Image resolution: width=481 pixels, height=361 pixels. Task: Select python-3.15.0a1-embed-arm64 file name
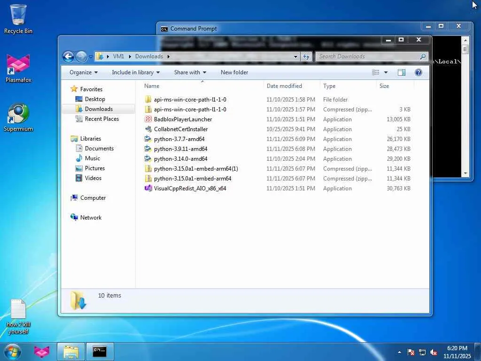pos(193,178)
